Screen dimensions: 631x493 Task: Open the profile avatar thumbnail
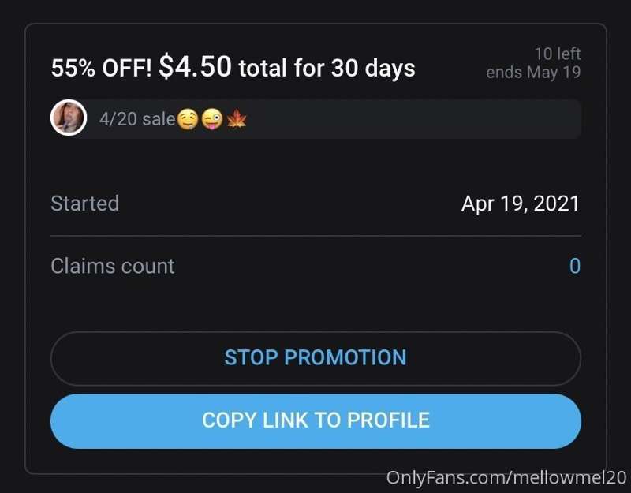pos(69,118)
